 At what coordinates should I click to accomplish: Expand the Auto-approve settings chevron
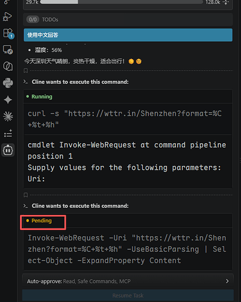click(227, 281)
